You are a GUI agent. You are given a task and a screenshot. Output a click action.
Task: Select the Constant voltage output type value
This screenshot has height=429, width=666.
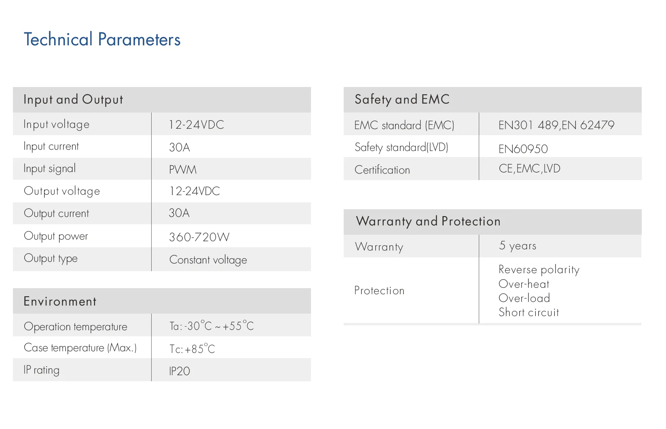[208, 260]
